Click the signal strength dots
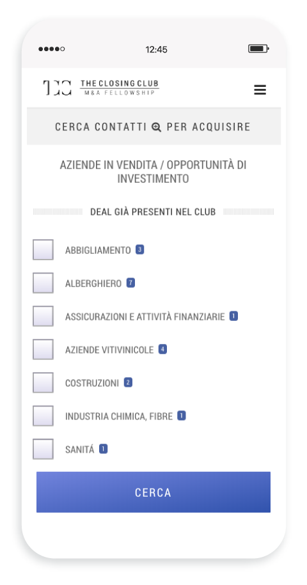Viewport: 307px width, 585px height. coord(51,49)
